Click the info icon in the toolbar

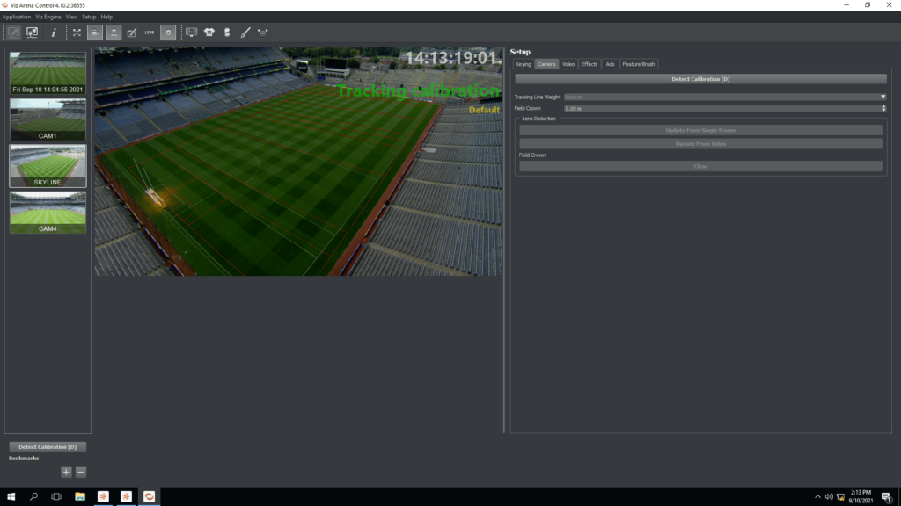point(54,32)
